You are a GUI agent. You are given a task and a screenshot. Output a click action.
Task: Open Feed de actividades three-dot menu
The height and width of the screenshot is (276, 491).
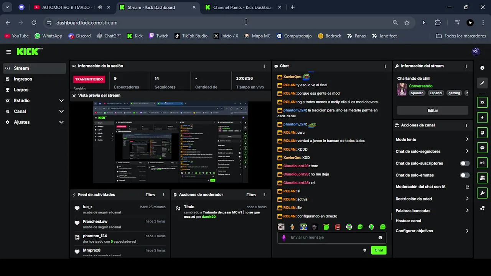pyautogui.click(x=163, y=195)
